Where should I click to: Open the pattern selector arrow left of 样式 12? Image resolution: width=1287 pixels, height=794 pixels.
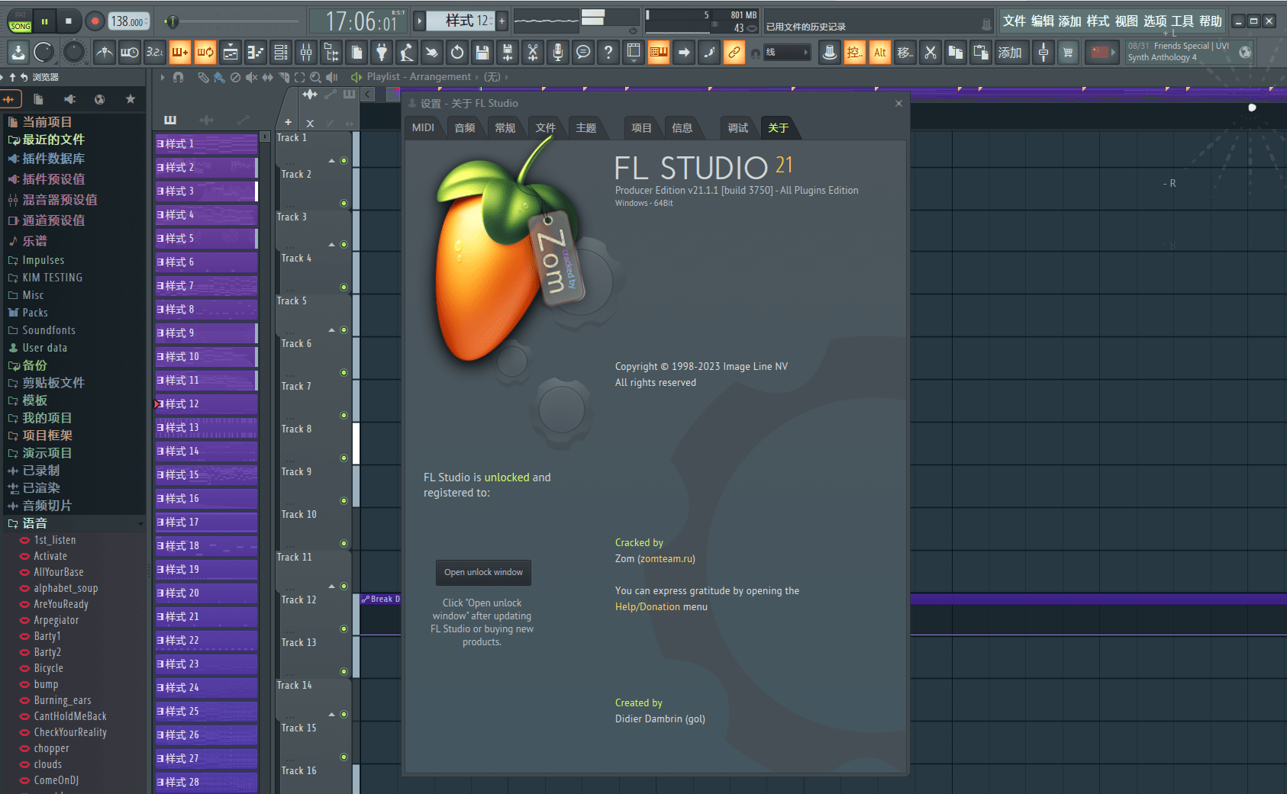click(x=419, y=21)
